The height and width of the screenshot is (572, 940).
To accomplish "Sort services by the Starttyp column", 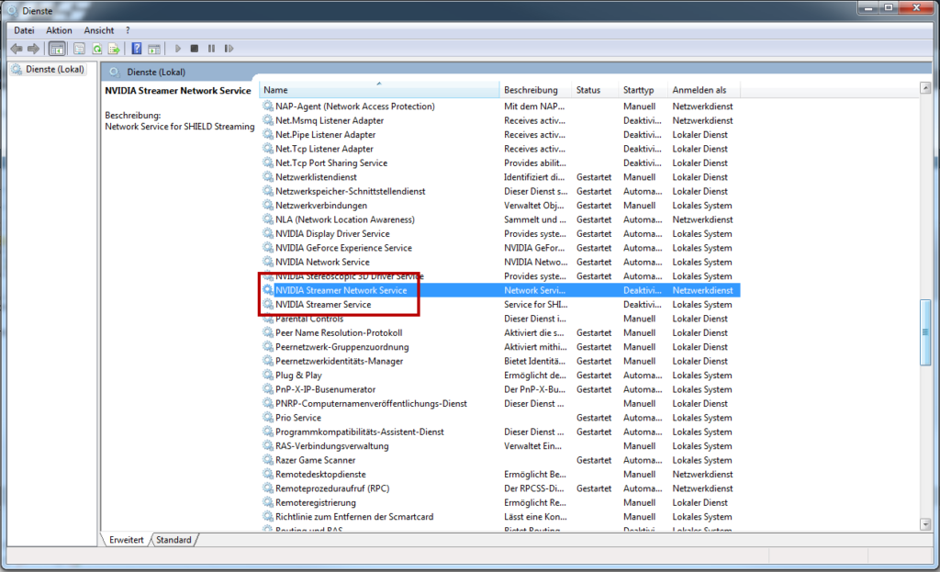I will [x=641, y=89].
